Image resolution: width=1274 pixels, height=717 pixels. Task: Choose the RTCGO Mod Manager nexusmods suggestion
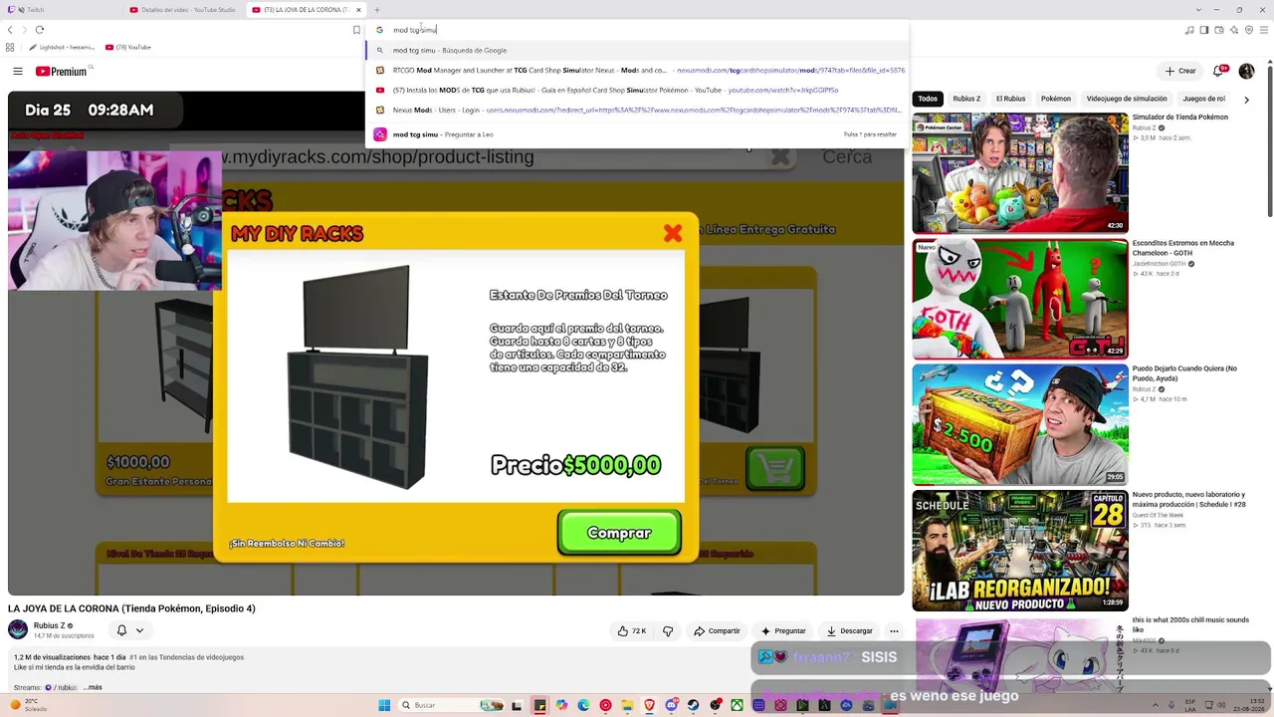pyautogui.click(x=637, y=71)
